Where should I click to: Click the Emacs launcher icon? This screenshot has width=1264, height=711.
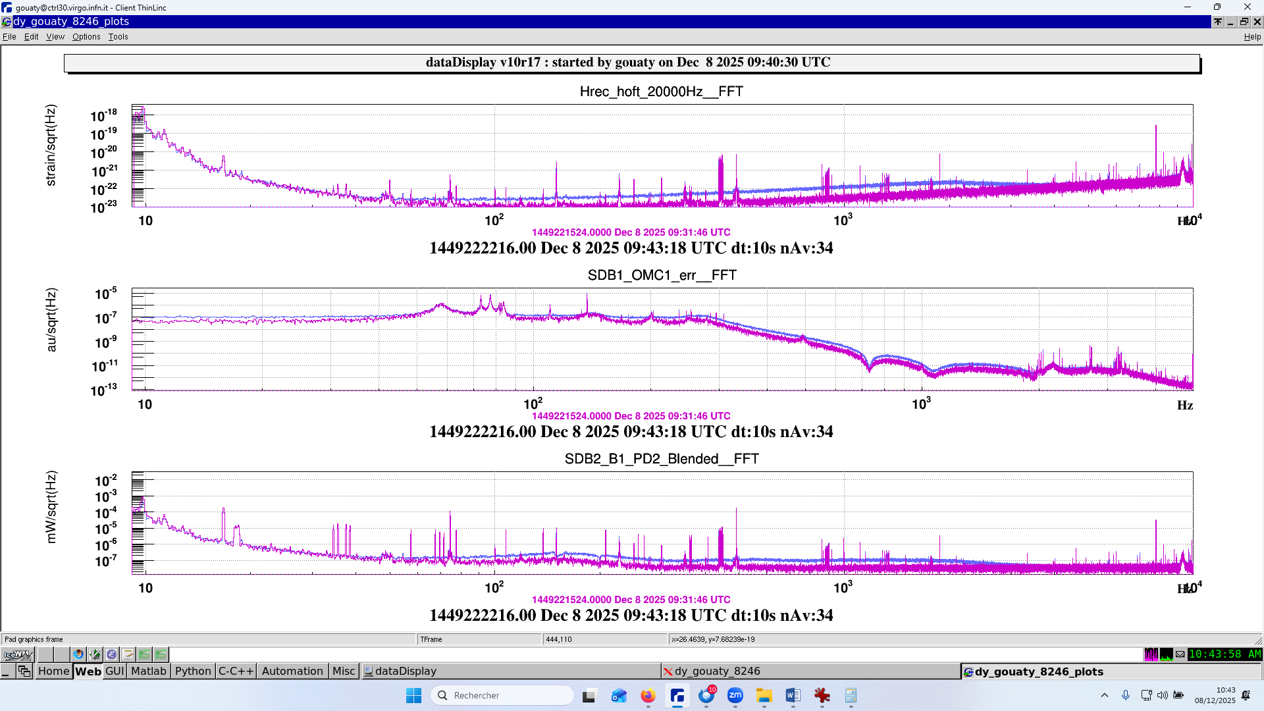(111, 654)
